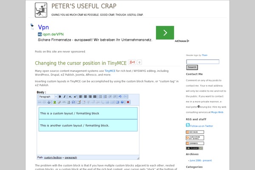Screen dimensions: 255x170
Task: Click the first custom layout / formatting block
Action: [88, 113]
